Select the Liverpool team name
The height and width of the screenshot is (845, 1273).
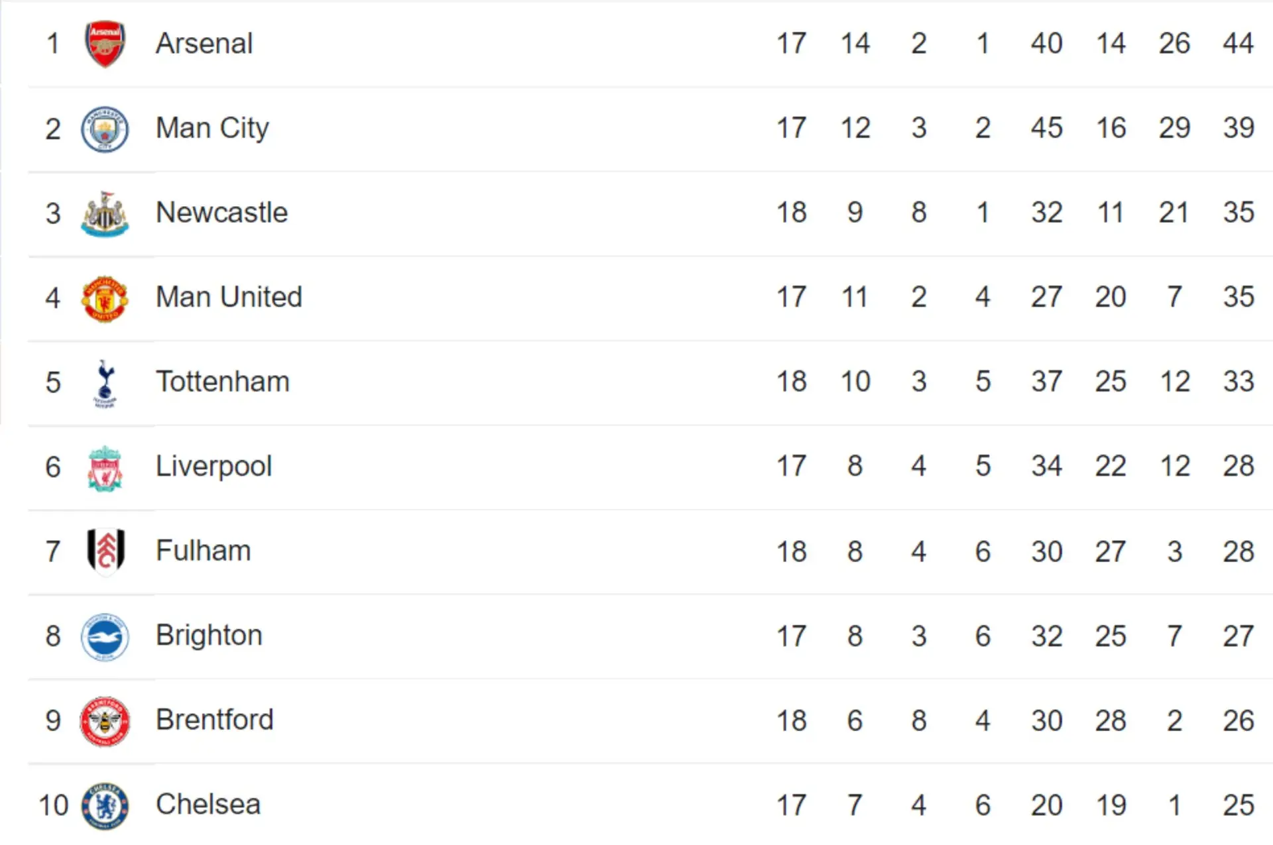coord(213,467)
